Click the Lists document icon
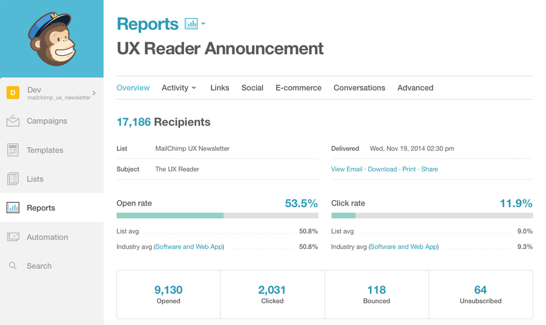Viewport: 546px width, 325px height. point(13,179)
